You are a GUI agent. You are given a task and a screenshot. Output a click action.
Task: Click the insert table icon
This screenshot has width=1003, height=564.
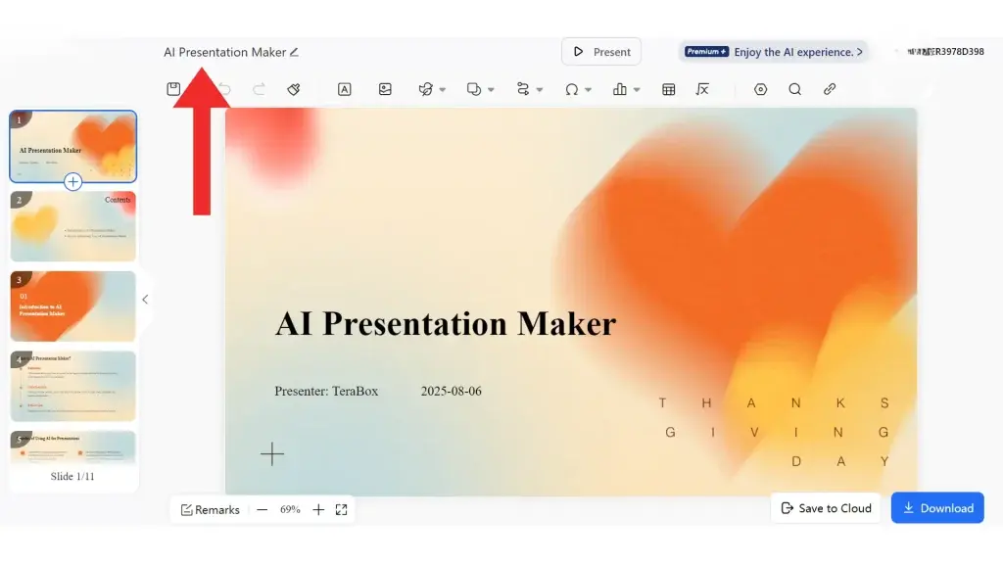(668, 89)
